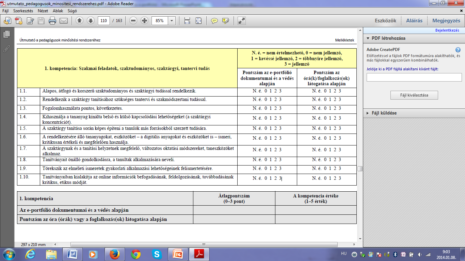Open a file from online storage icon
Image resolution: width=465 pixels, height=261 pixels.
click(7, 21)
